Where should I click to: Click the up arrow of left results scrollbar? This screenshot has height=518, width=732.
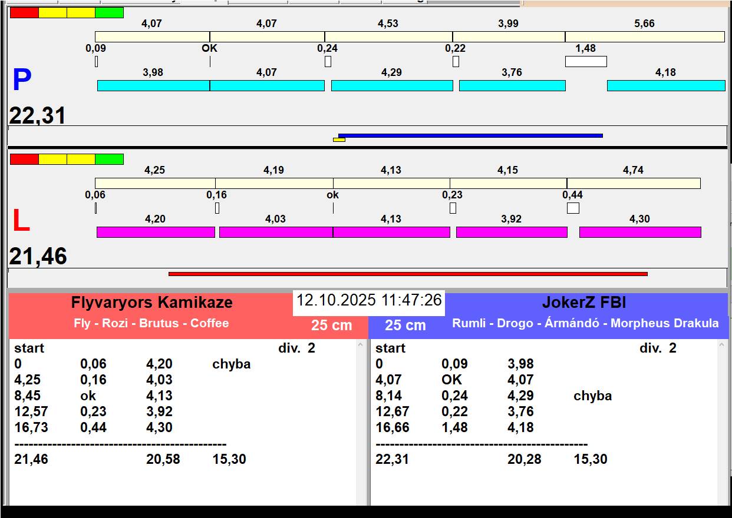tap(361, 344)
